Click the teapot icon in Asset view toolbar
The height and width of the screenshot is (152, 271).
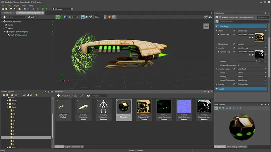76,96
